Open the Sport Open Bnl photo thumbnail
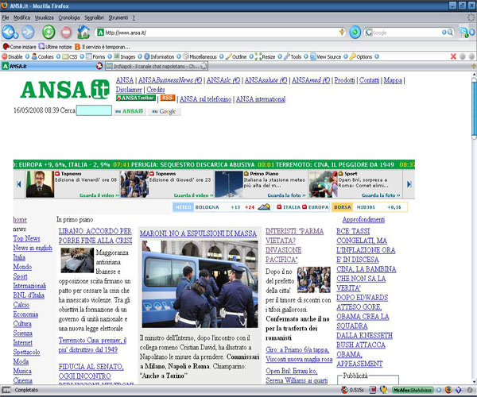Screen dimensions: 477x397 (x=323, y=184)
